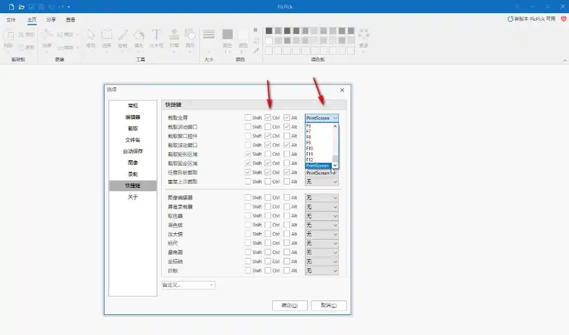Click the 新版本 PicPick 可用 update notice
569x335 pixels.
531,19
